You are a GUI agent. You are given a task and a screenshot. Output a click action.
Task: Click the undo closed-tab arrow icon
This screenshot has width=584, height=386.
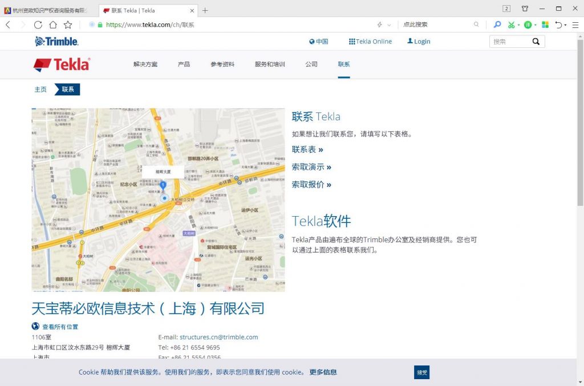559,25
